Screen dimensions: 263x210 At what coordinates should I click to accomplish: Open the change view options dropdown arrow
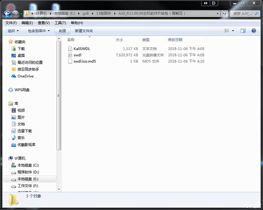pos(233,31)
